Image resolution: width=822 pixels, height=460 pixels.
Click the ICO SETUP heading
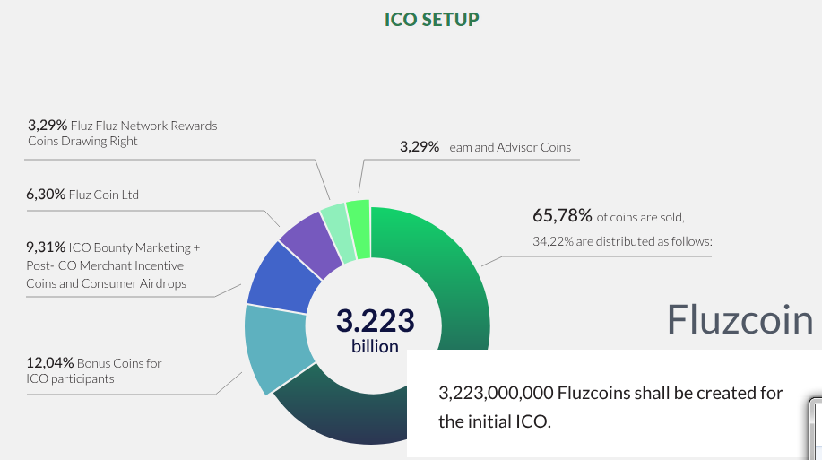(432, 19)
